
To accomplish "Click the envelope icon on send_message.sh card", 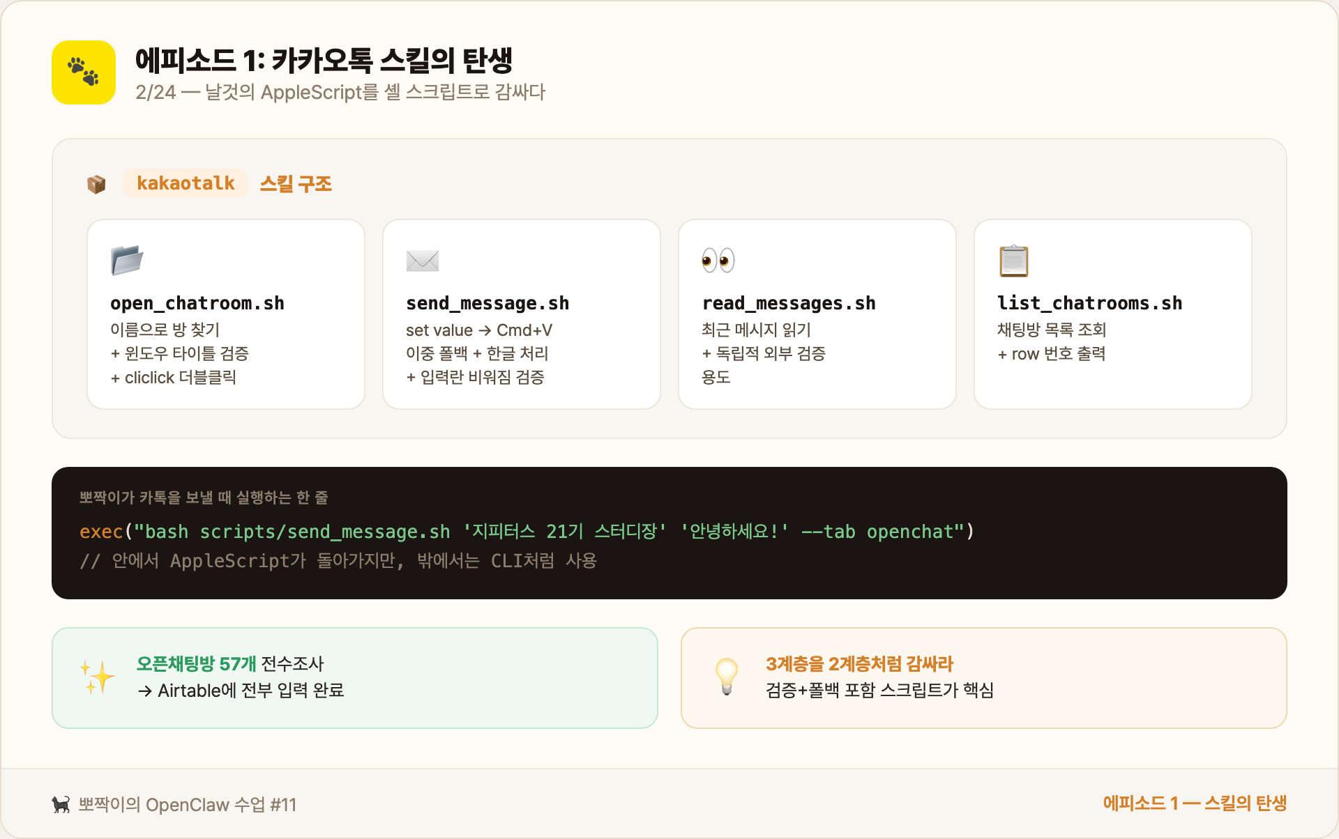I will [423, 261].
